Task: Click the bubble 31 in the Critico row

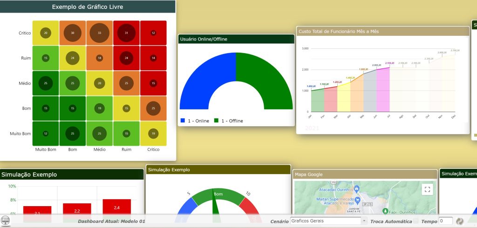Action: coord(126,33)
